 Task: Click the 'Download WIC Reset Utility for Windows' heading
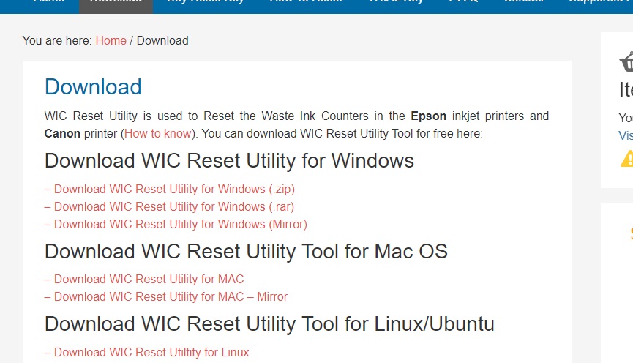(229, 161)
